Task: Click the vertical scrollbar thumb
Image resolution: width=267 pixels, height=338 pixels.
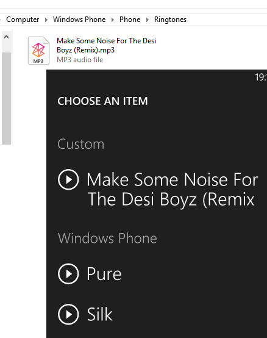Action: point(7,98)
